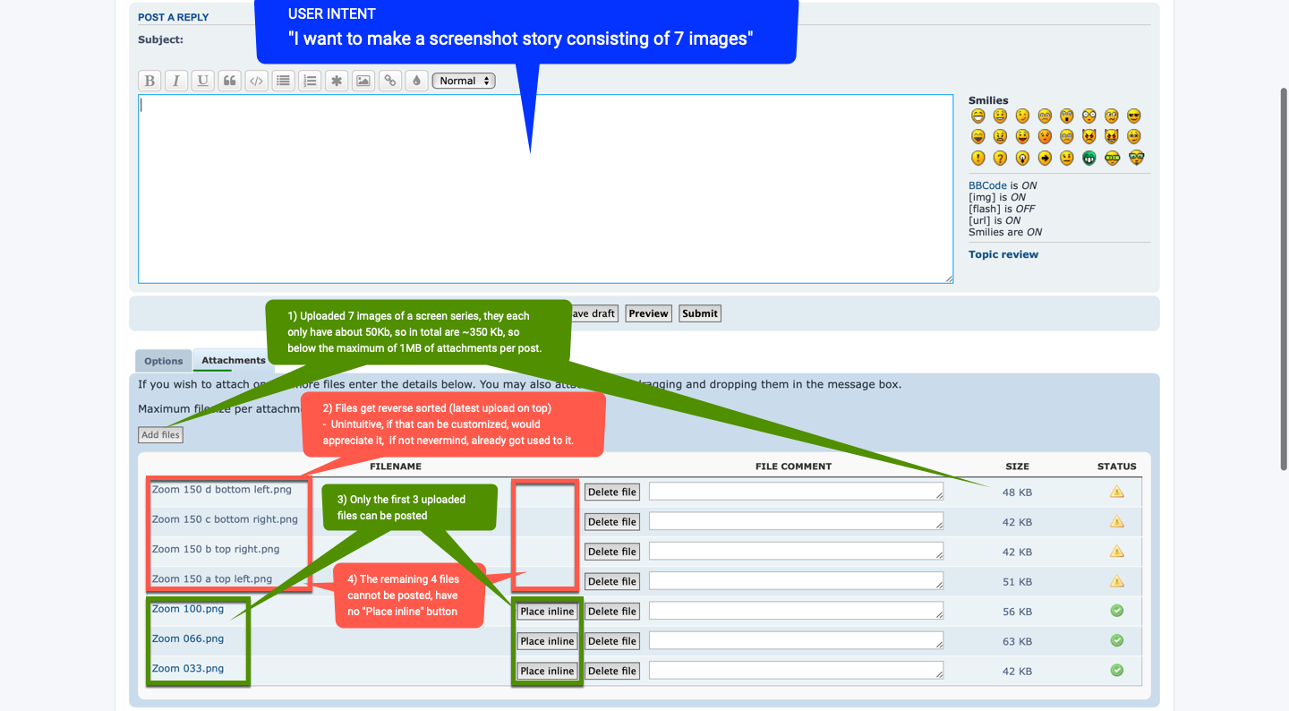Insert the crying smiley

[1067, 136]
